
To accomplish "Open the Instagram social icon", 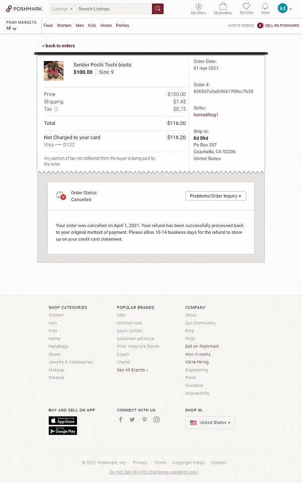I will click(156, 419).
